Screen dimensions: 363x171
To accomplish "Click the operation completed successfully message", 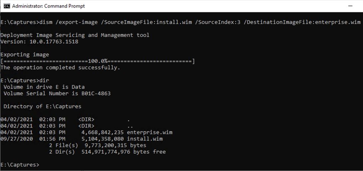I will (x=60, y=68).
